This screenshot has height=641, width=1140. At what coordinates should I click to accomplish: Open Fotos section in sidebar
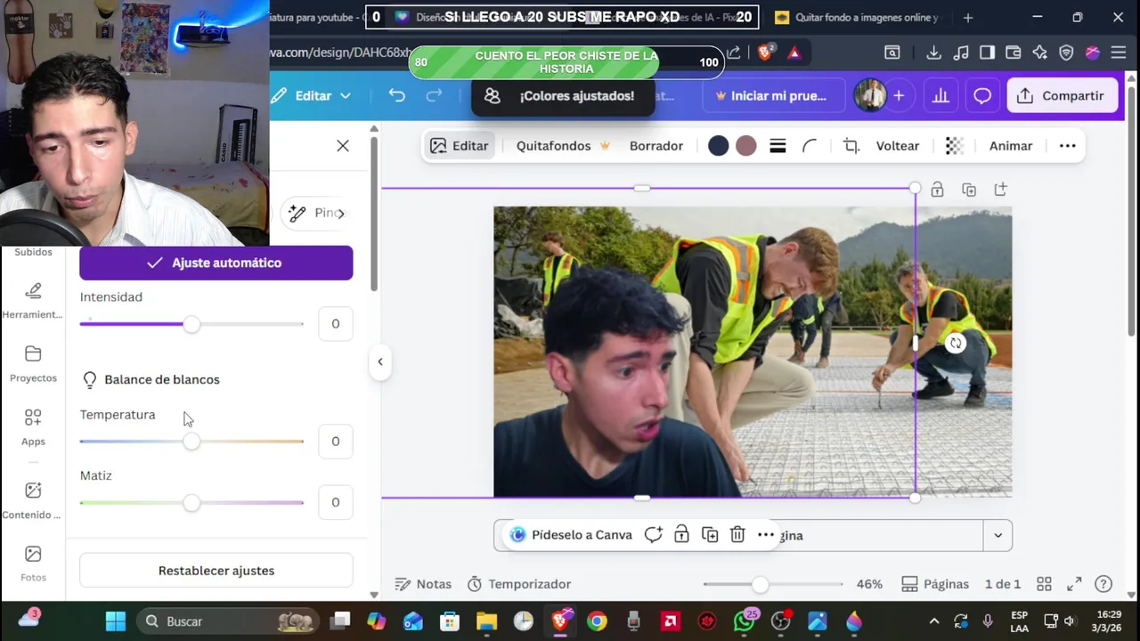[x=33, y=564]
